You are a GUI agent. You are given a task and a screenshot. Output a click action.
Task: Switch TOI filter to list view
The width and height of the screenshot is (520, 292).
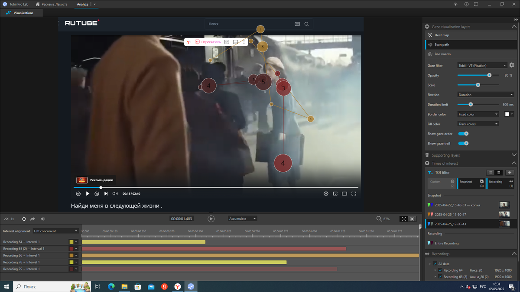(499, 173)
